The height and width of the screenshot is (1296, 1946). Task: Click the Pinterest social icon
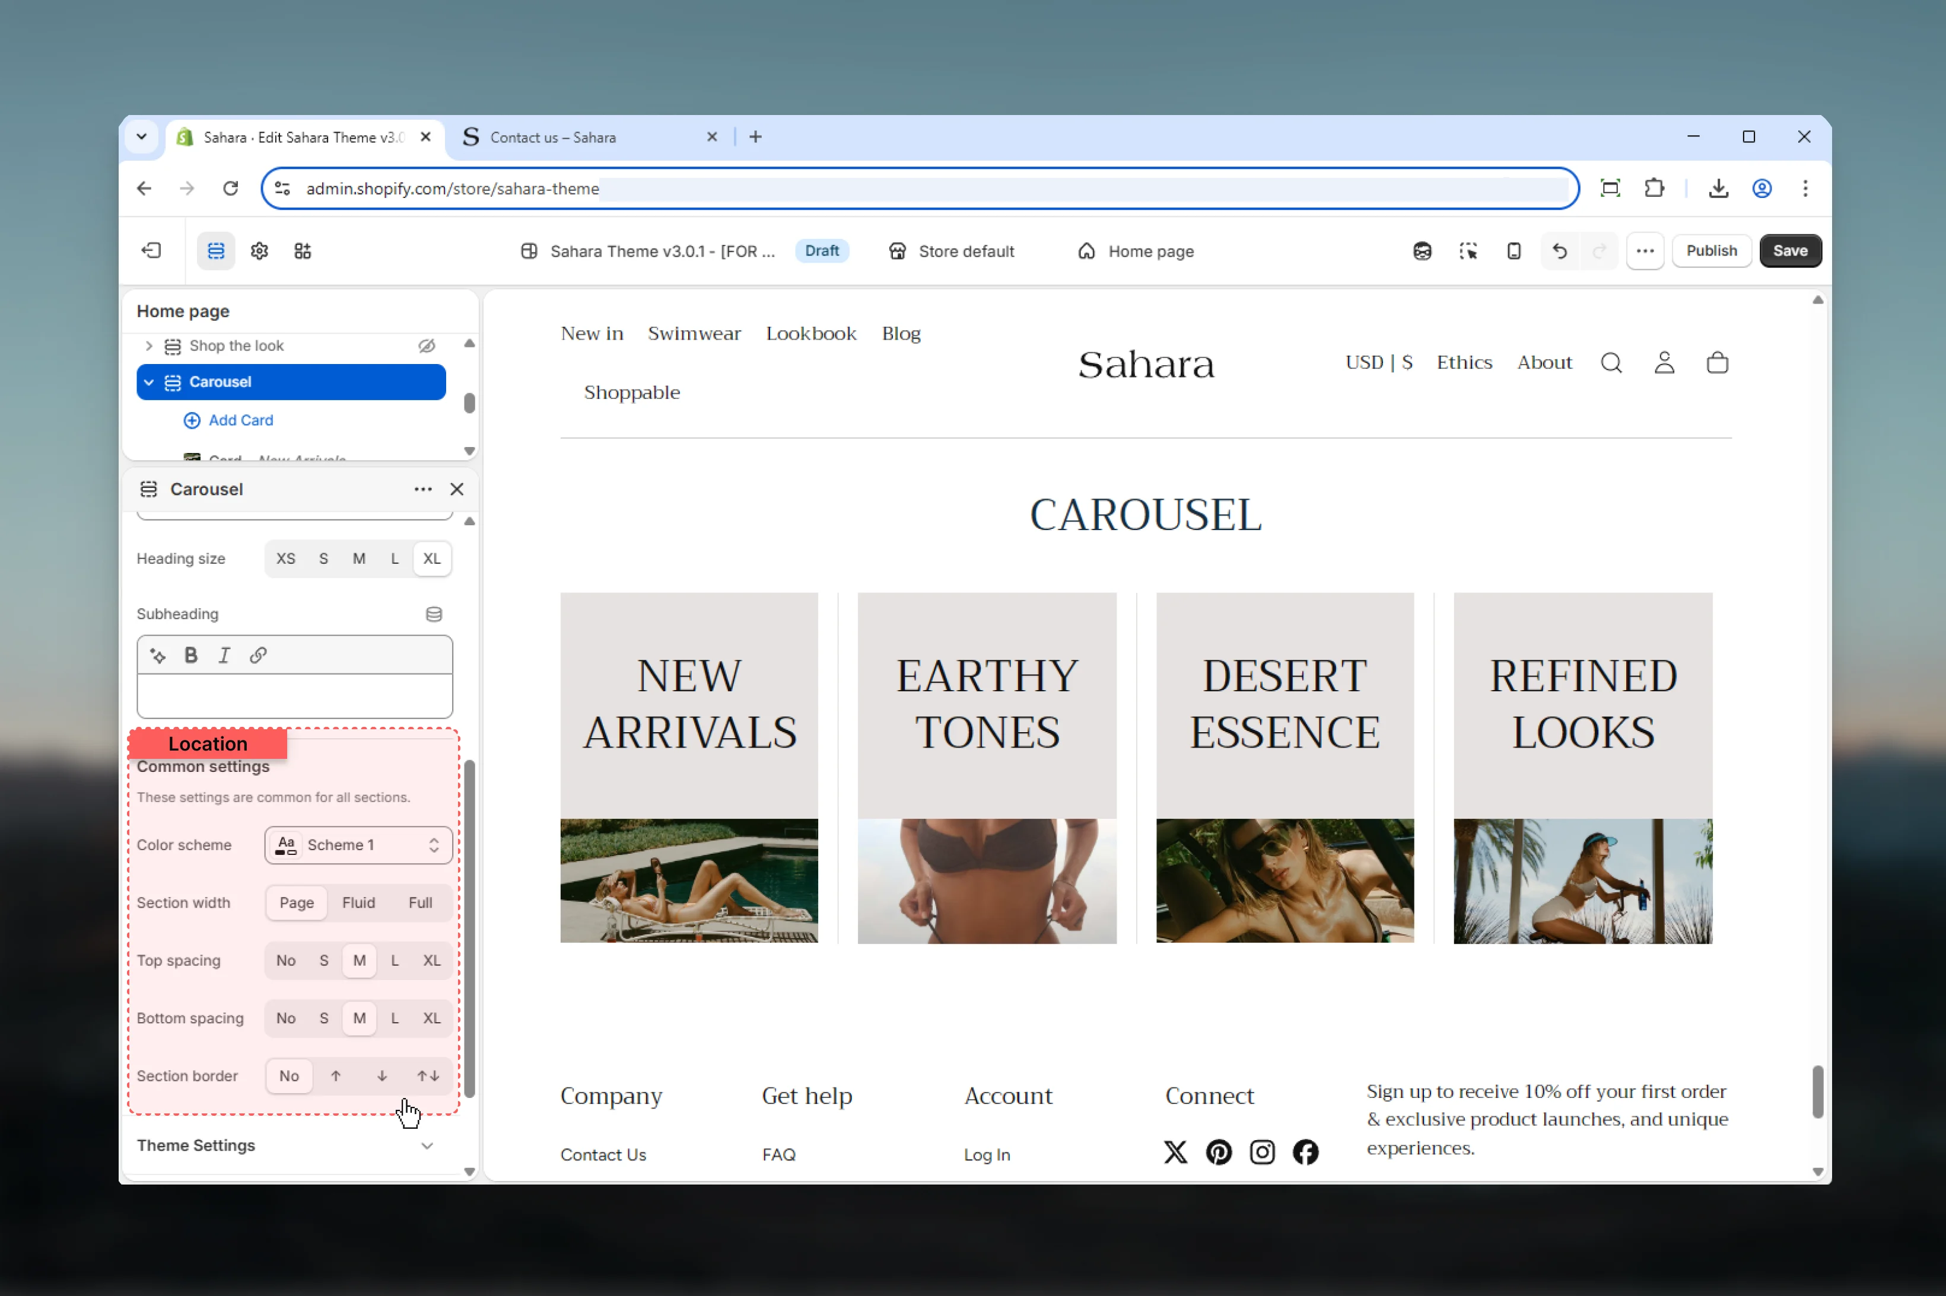tap(1218, 1152)
